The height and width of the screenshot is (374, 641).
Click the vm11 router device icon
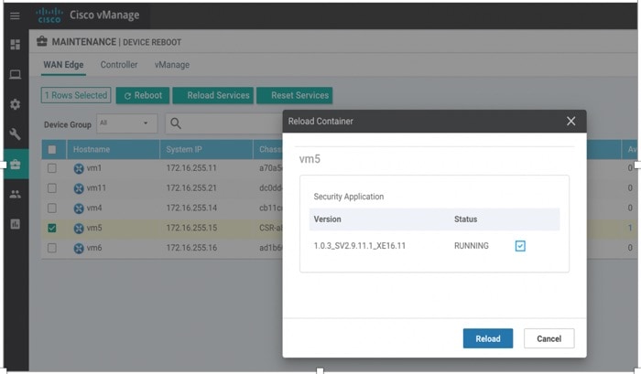click(x=79, y=188)
